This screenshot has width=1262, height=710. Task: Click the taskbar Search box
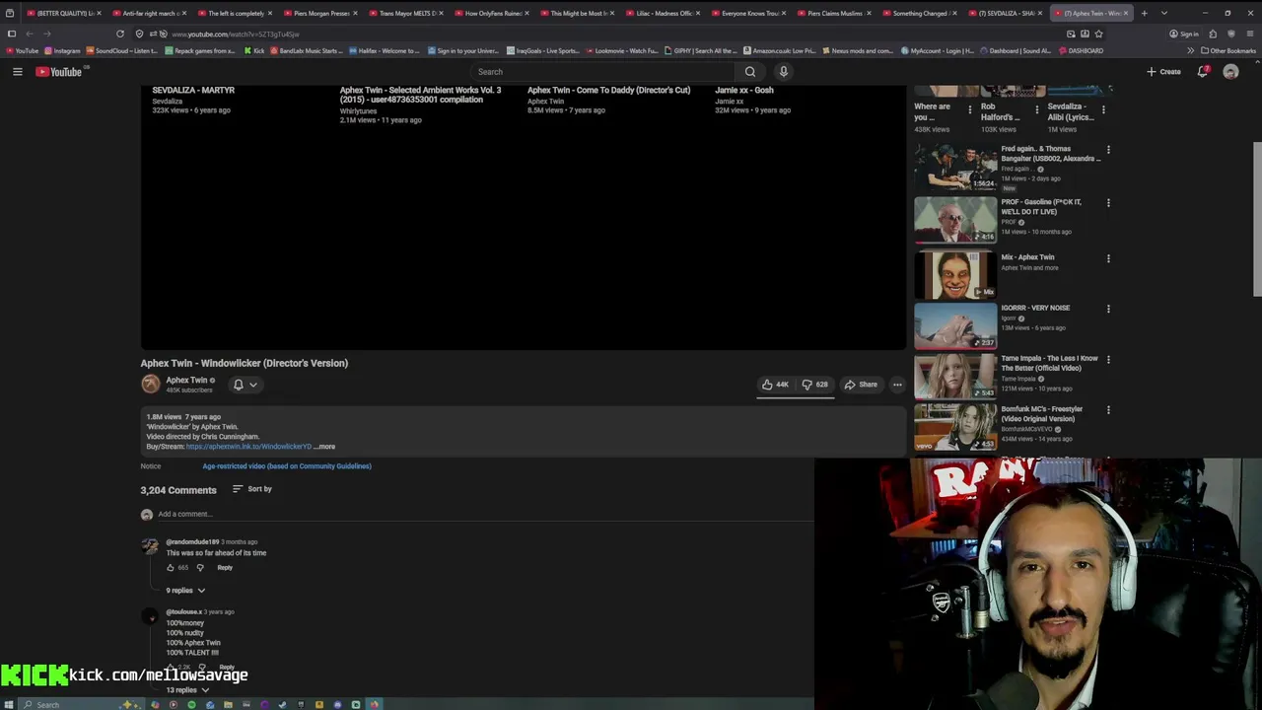pyautogui.click(x=82, y=704)
